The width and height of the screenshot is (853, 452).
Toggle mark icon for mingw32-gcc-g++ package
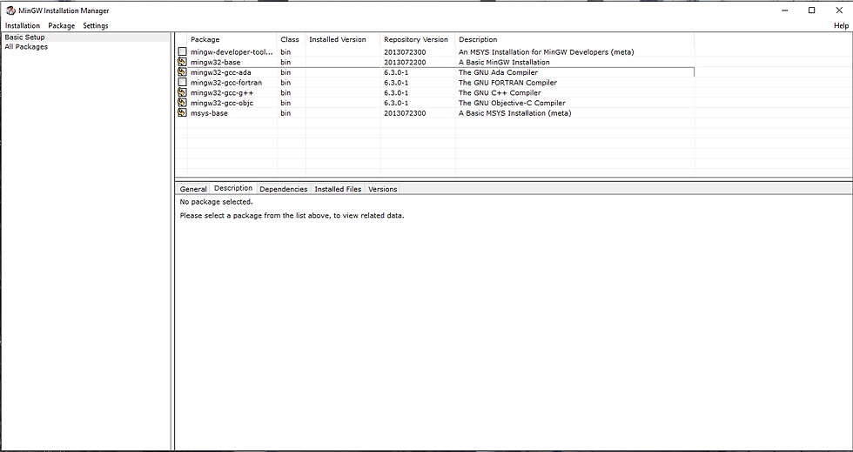click(182, 92)
